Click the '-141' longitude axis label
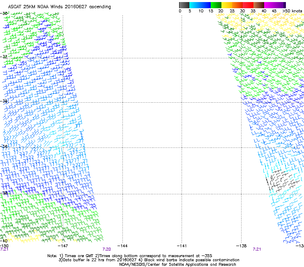304x267 pixels. tap(182, 246)
